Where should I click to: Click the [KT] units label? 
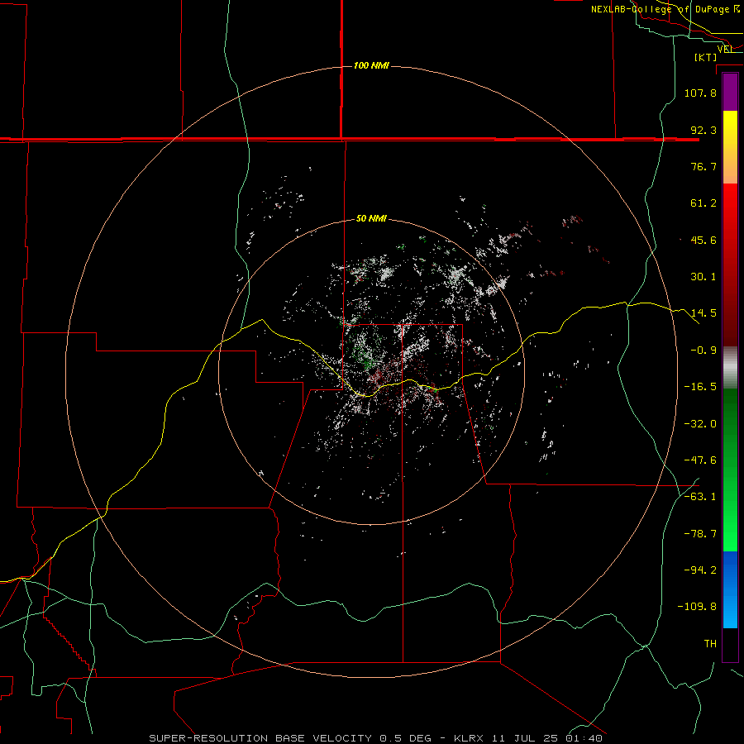pyautogui.click(x=706, y=57)
